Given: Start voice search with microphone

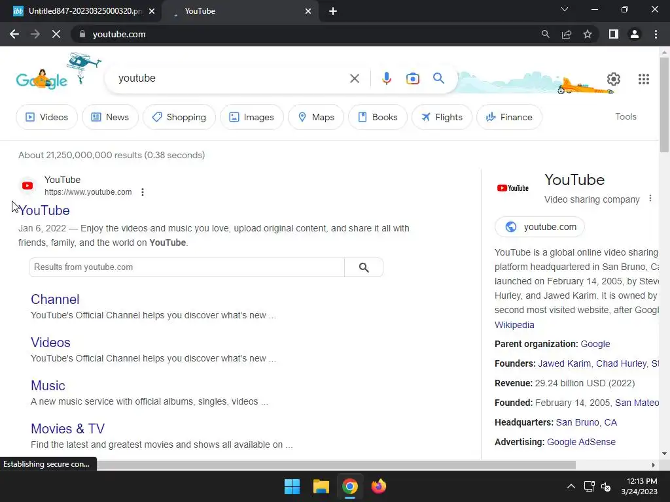Looking at the screenshot, I should pos(386,78).
